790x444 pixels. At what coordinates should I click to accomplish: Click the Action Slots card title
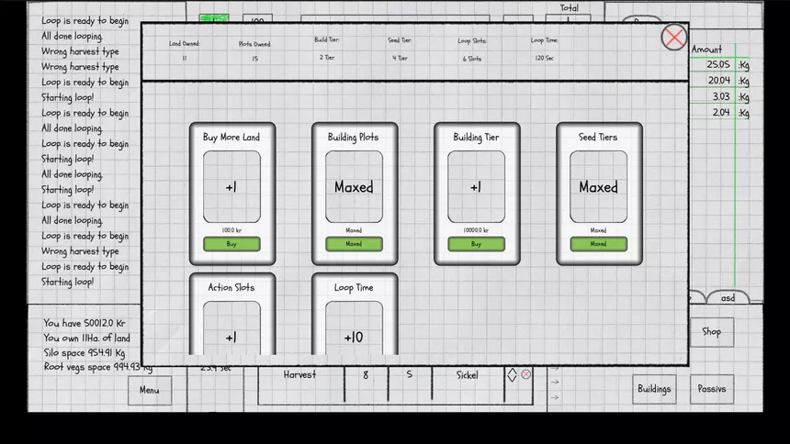pyautogui.click(x=231, y=287)
